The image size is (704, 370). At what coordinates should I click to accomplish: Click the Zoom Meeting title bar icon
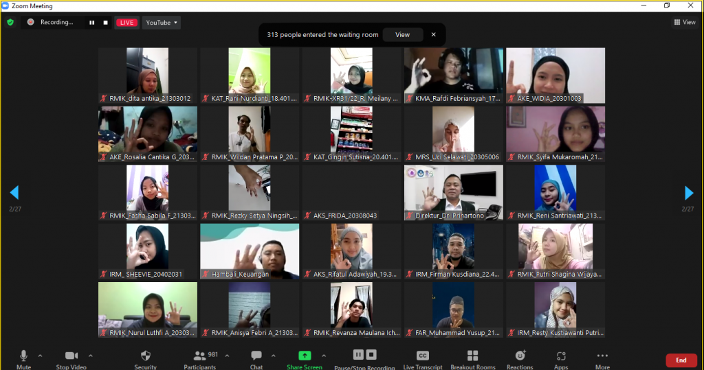pos(5,5)
